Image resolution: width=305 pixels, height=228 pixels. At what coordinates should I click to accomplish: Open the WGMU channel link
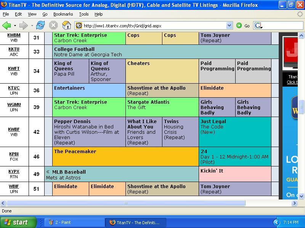pos(14,104)
